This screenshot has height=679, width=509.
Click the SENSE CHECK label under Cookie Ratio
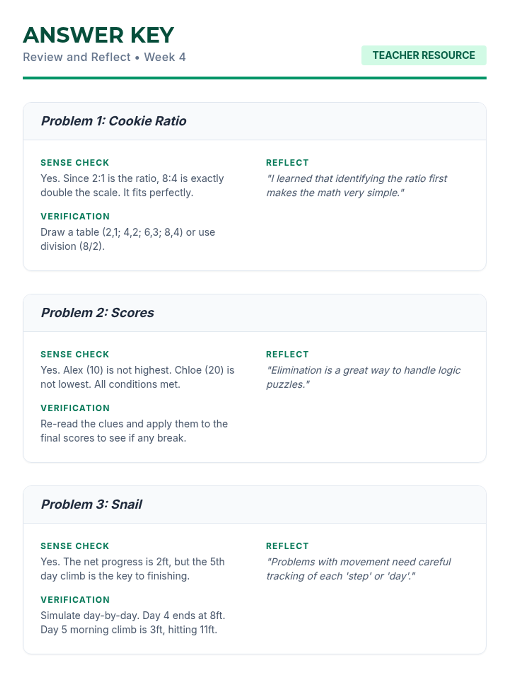tap(75, 163)
